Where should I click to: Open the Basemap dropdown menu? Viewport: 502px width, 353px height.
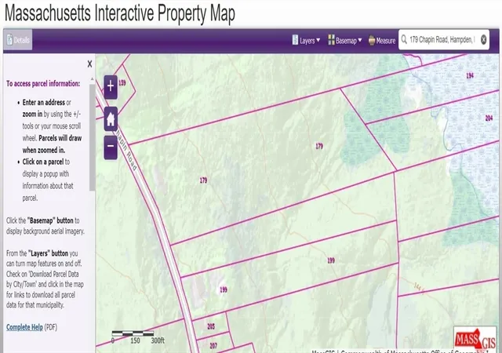pyautogui.click(x=345, y=40)
